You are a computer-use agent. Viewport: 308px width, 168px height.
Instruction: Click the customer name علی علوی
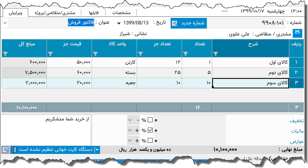point(239,35)
